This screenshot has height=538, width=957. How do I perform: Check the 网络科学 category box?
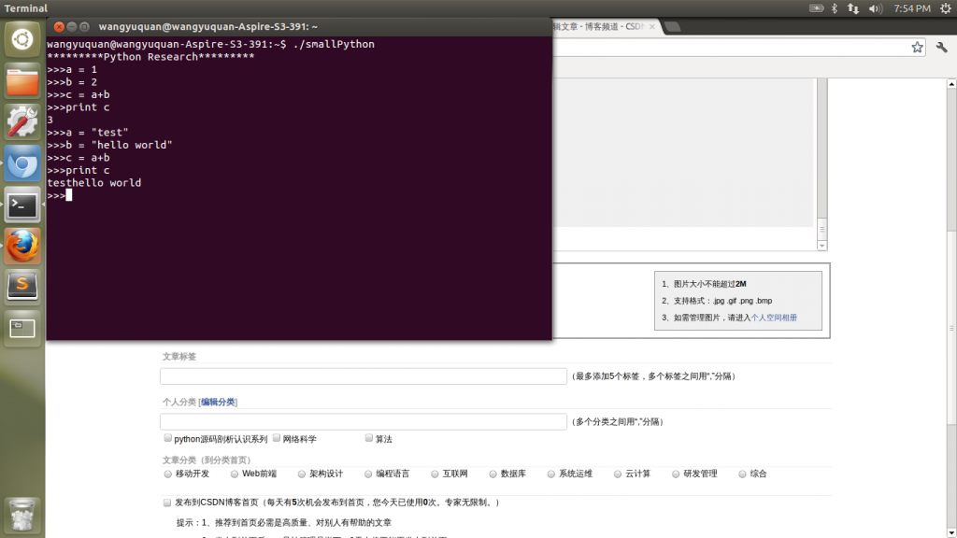pos(277,438)
